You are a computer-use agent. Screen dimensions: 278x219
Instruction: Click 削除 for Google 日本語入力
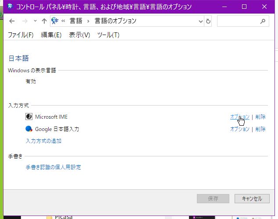[260, 129]
